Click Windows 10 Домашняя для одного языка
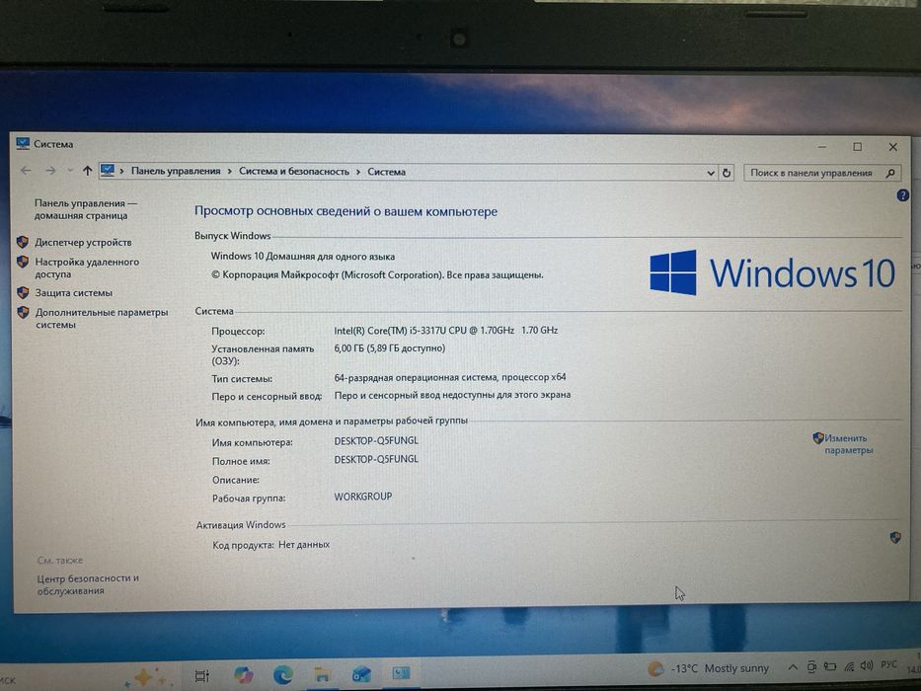921x691 pixels. click(302, 257)
